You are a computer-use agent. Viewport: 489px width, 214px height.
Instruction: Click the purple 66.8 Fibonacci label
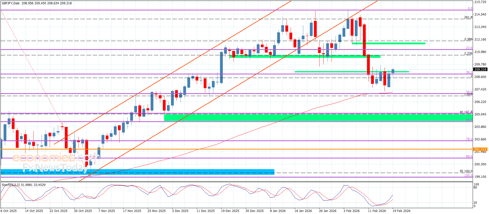pyautogui.click(x=469, y=120)
